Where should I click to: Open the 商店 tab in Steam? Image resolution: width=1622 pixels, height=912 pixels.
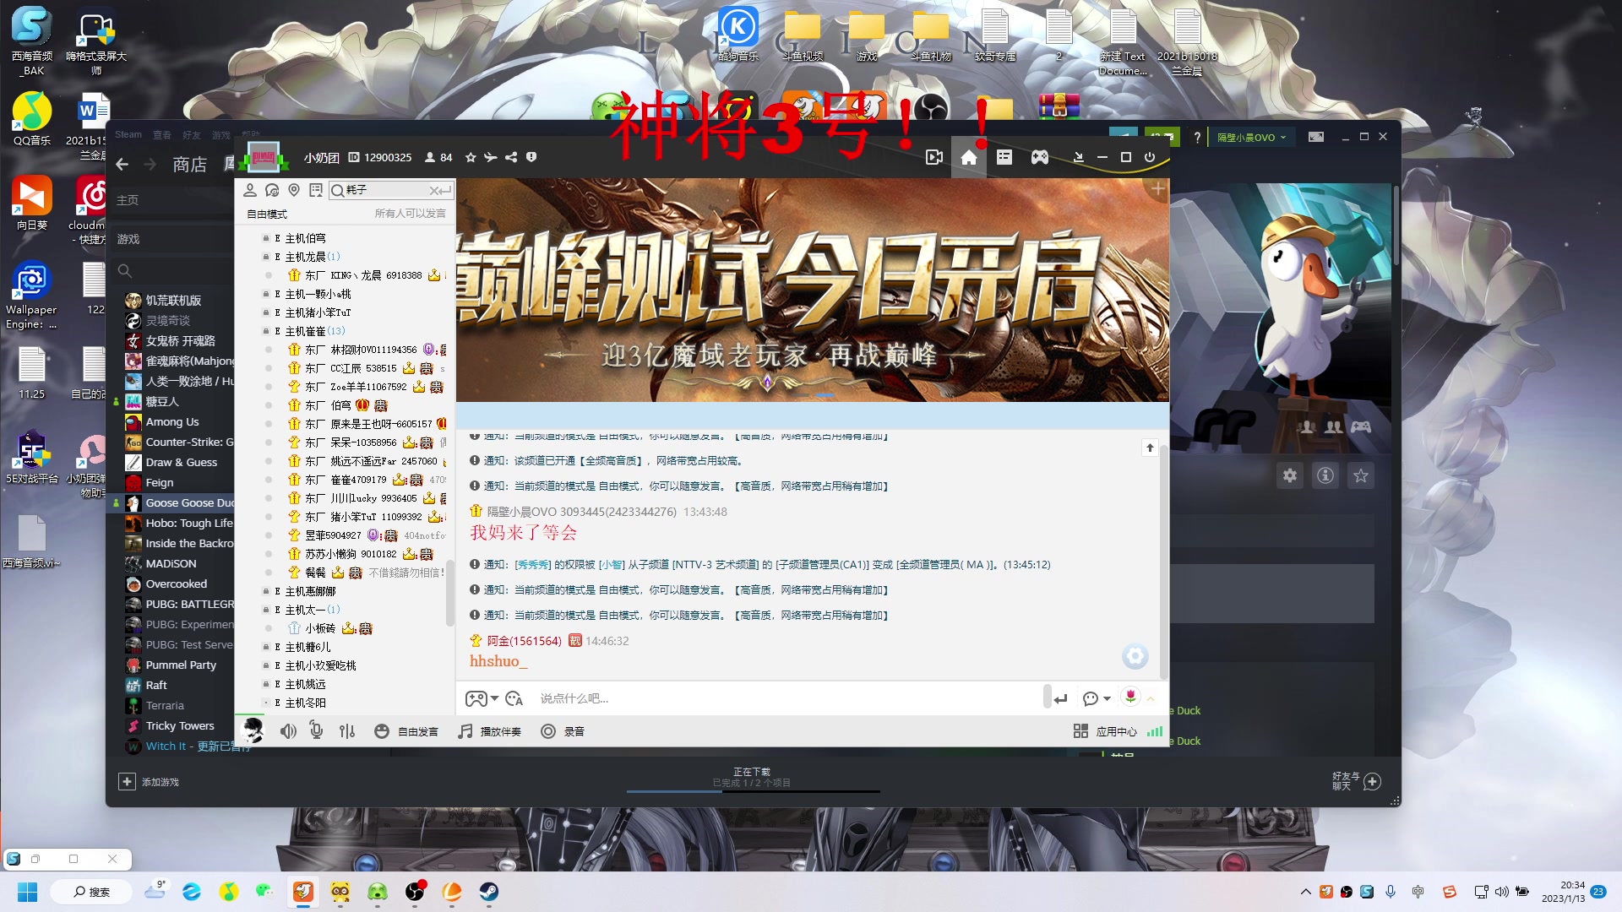pyautogui.click(x=189, y=165)
